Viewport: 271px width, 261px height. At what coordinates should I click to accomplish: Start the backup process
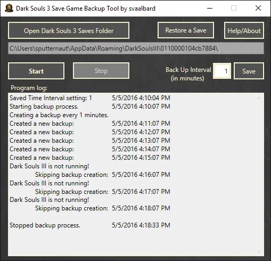36,71
